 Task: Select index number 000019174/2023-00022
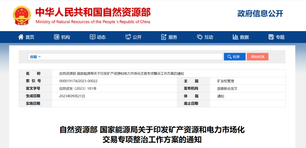(x=78, y=81)
